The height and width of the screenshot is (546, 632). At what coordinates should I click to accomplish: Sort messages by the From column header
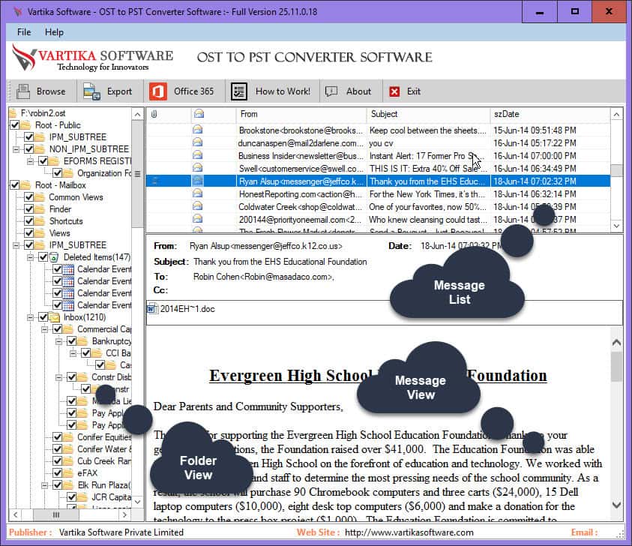301,114
